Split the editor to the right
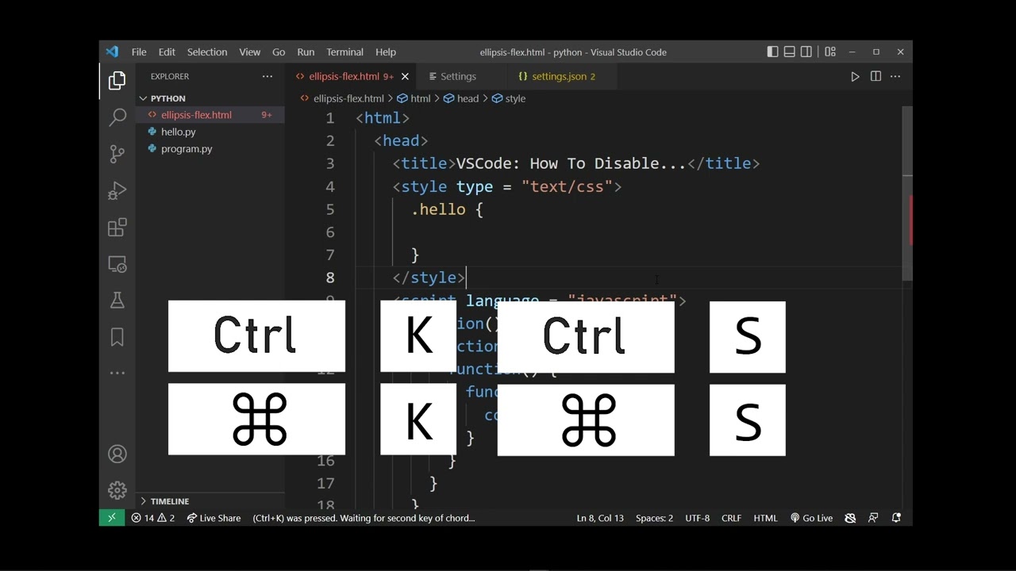1016x571 pixels. tap(876, 77)
